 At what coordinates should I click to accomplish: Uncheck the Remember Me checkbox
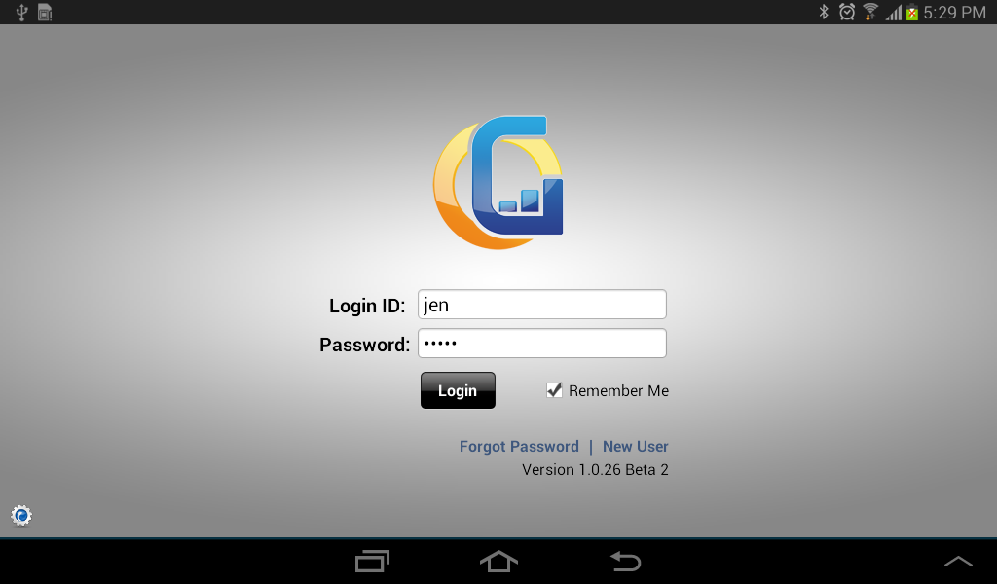(554, 390)
